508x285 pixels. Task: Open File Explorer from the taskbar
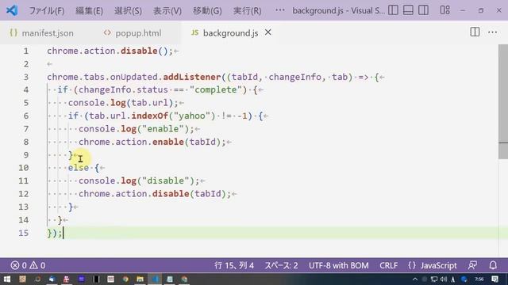(140, 279)
